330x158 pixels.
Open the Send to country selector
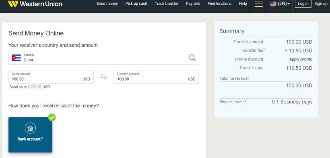pos(104,58)
